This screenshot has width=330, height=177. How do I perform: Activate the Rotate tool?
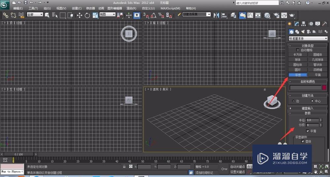(87, 15)
